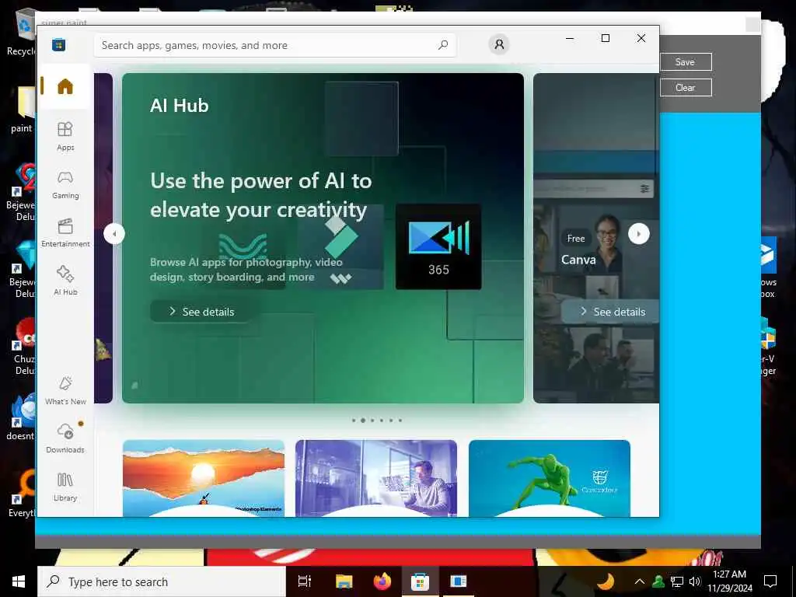Viewport: 796px width, 597px height.
Task: Open the Canva carousel card
Action: point(596,238)
